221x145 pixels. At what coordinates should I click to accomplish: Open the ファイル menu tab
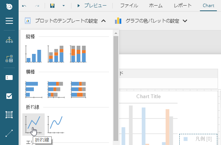[129, 6]
